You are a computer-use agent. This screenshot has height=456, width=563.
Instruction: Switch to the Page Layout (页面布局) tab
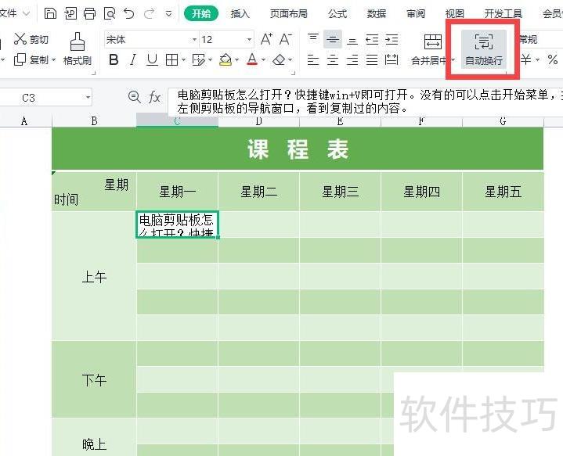(289, 13)
